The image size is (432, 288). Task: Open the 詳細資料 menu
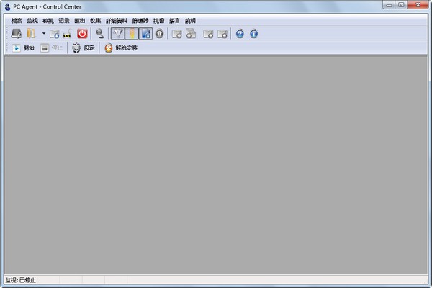116,21
